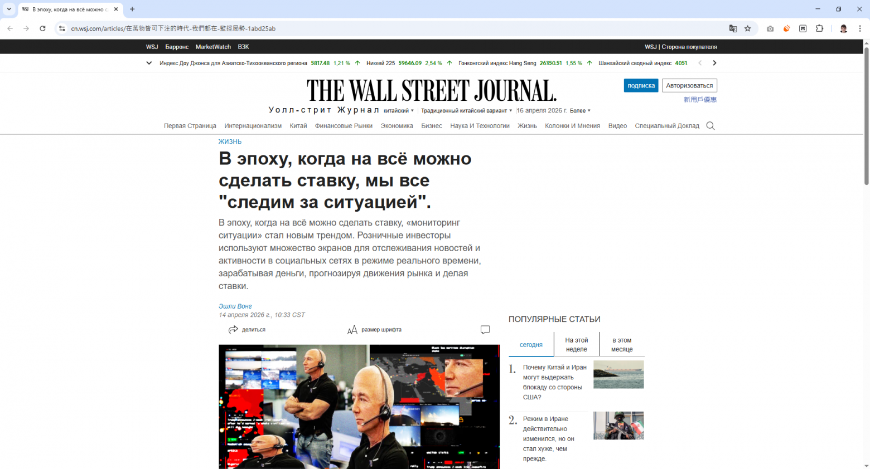Open author page for Эшли Вонг
870x469 pixels.
pyautogui.click(x=235, y=306)
